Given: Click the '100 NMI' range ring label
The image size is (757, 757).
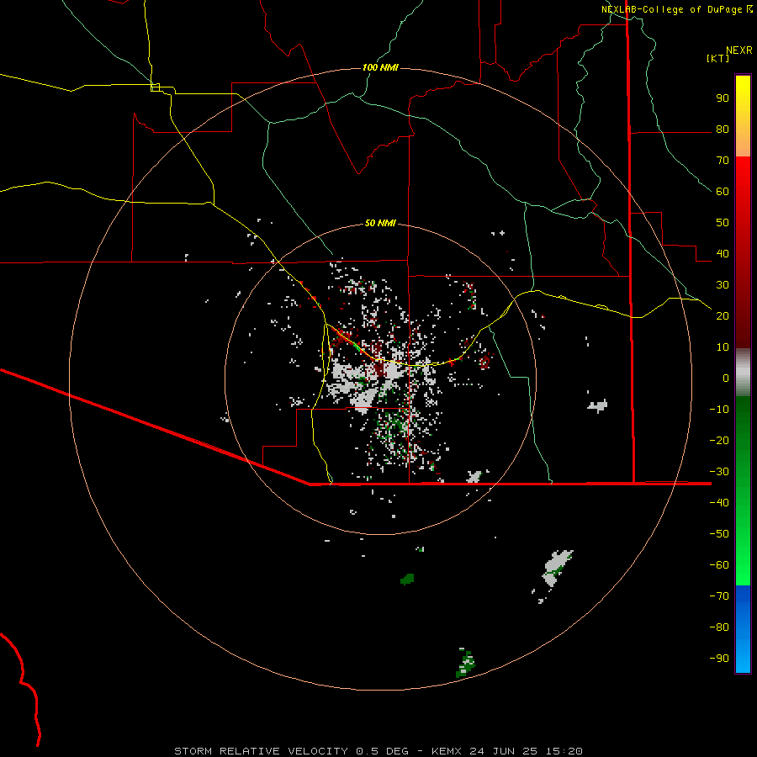Looking at the screenshot, I should [x=380, y=67].
